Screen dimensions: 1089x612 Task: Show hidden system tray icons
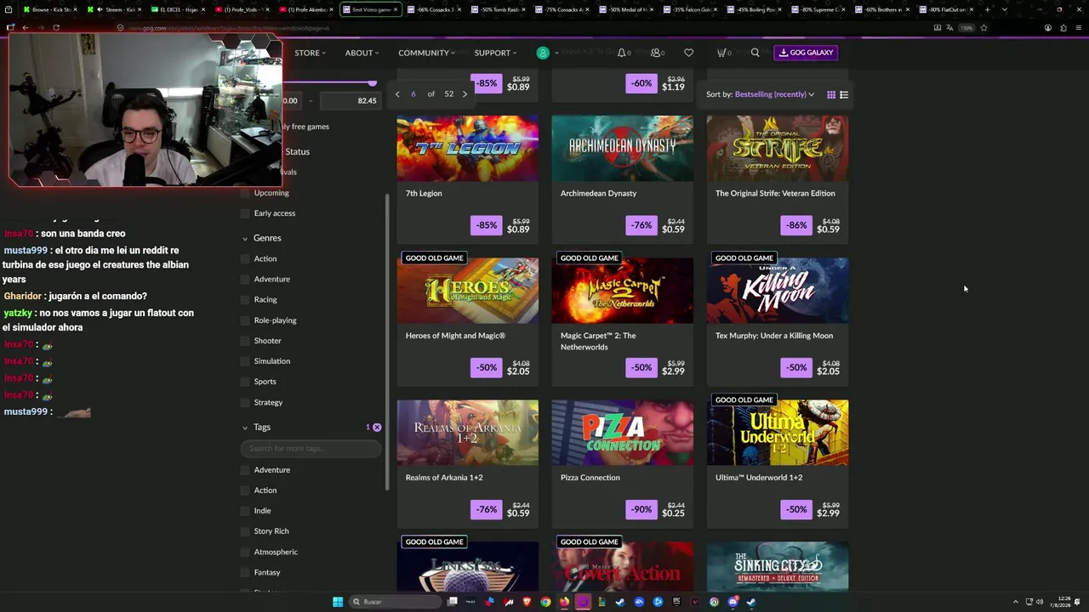(x=1015, y=602)
